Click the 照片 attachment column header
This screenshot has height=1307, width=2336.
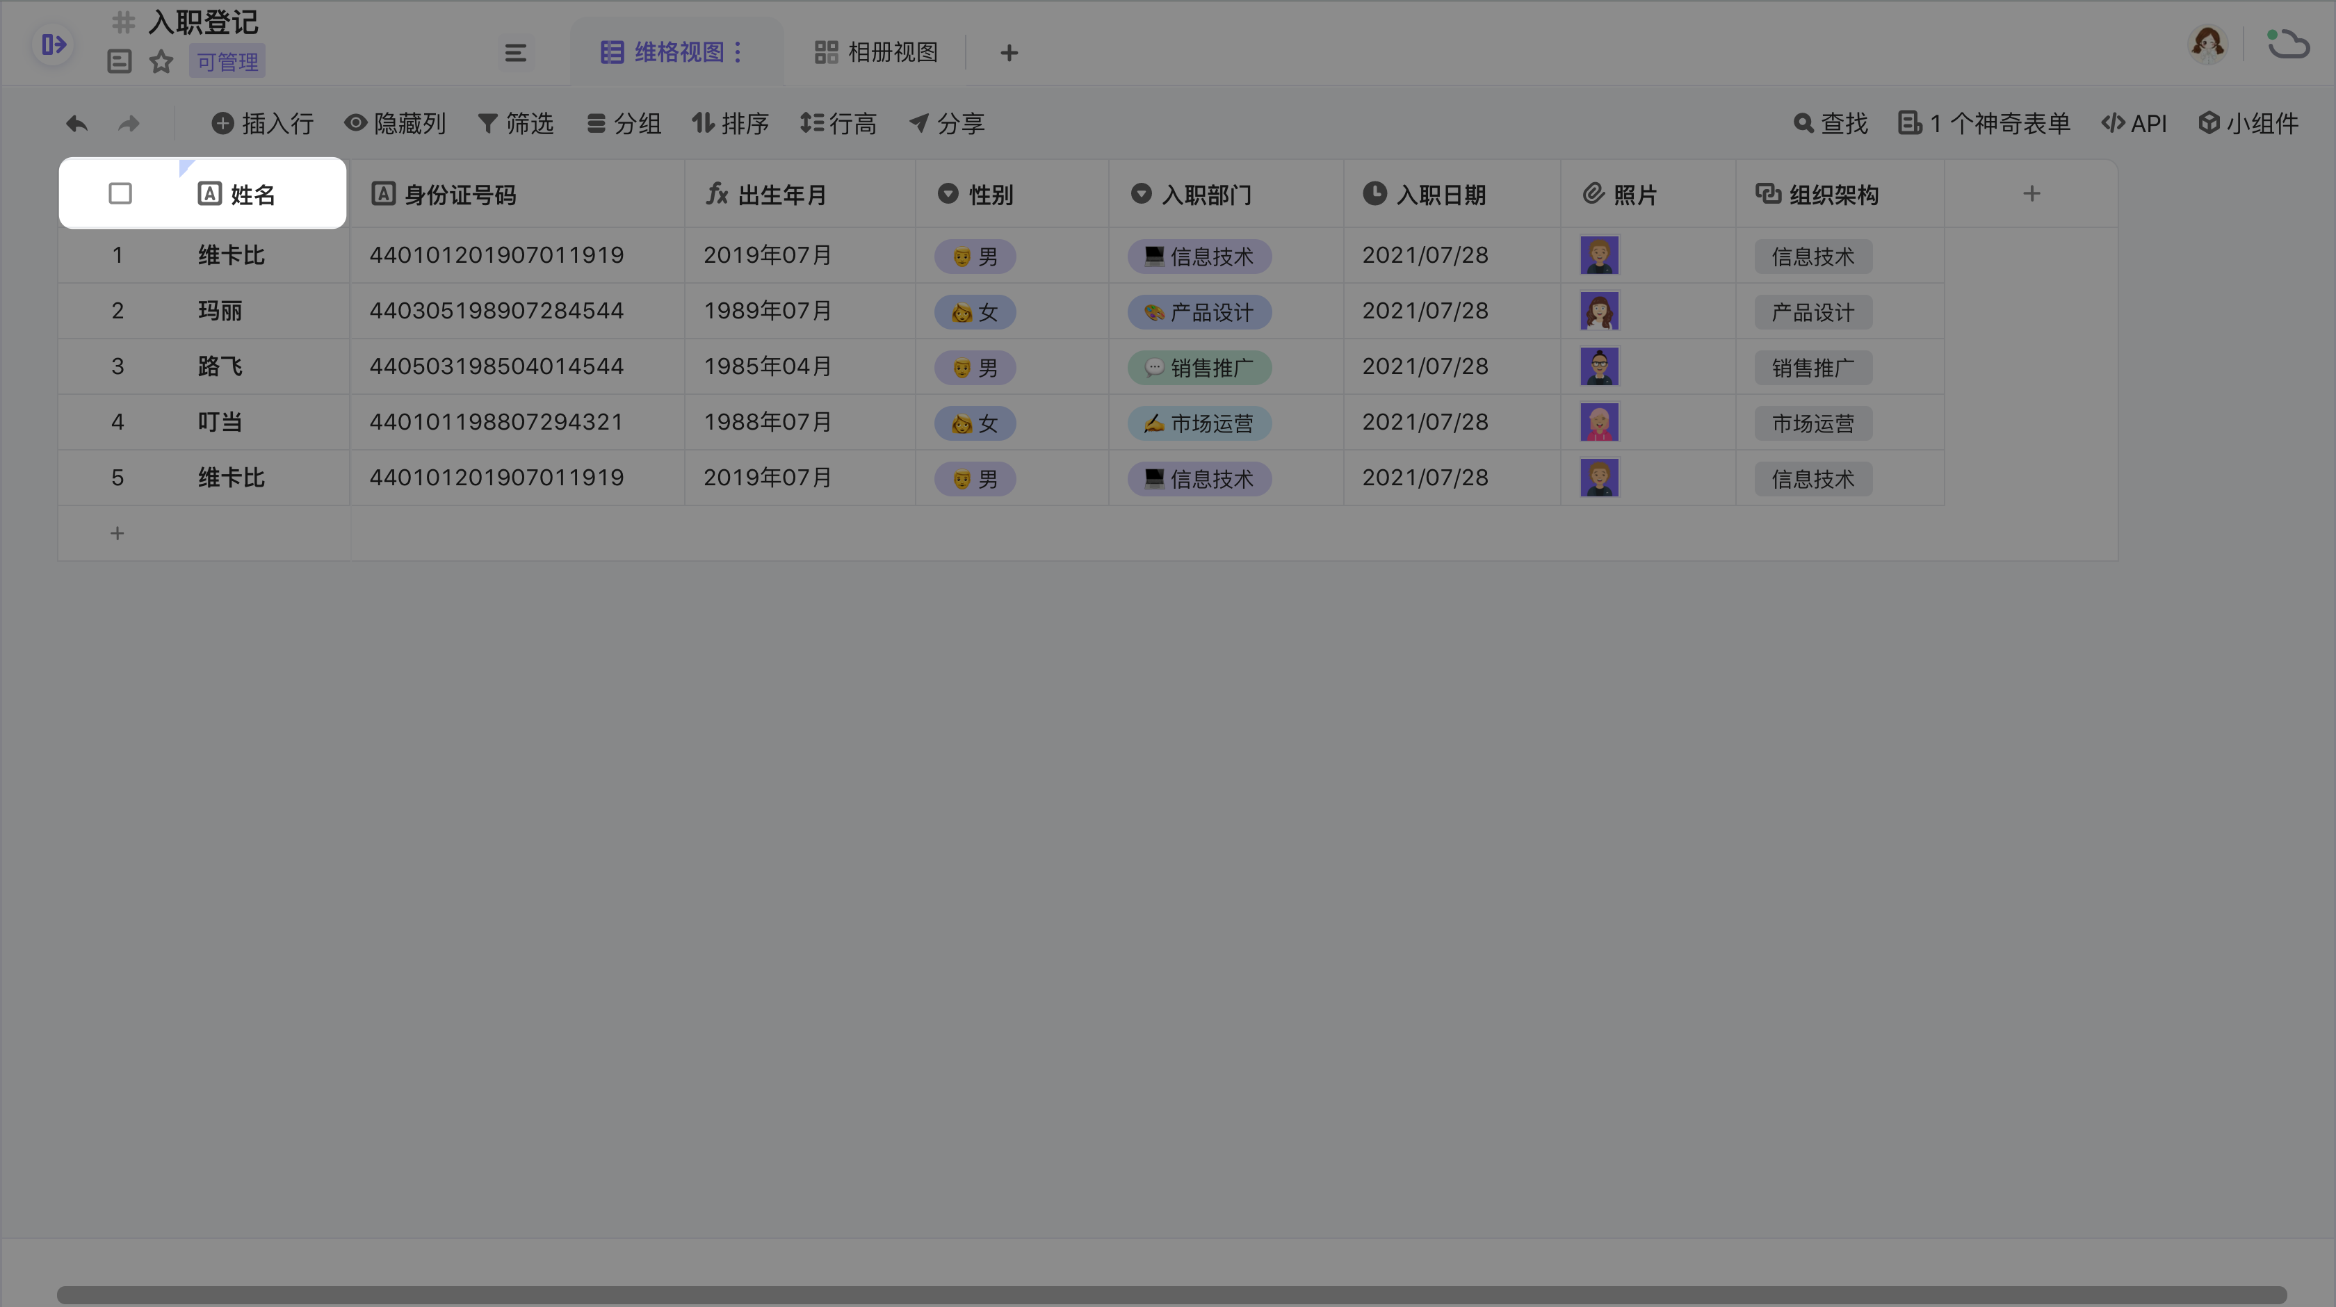click(x=1648, y=194)
